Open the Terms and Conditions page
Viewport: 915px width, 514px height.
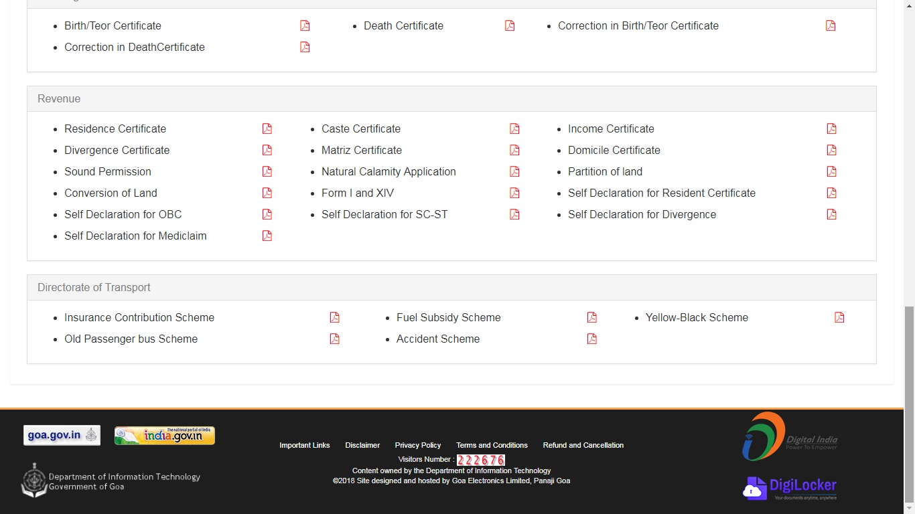491,444
